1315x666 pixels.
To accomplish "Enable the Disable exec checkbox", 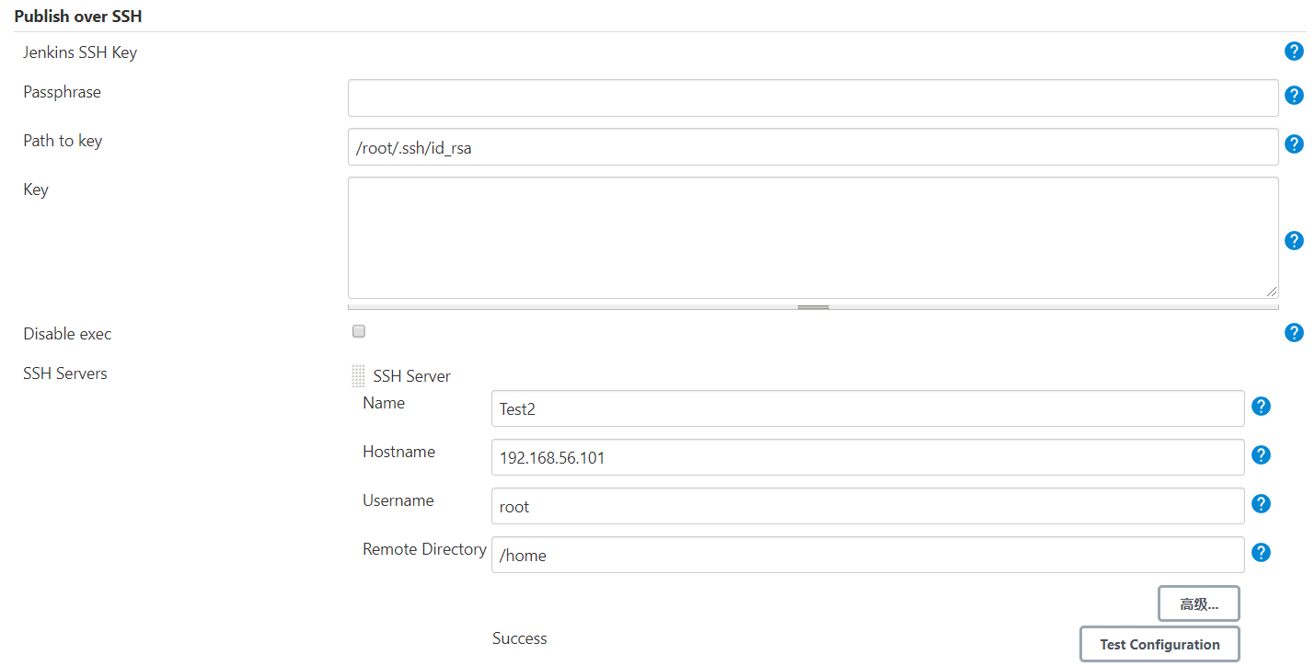I will tap(359, 332).
